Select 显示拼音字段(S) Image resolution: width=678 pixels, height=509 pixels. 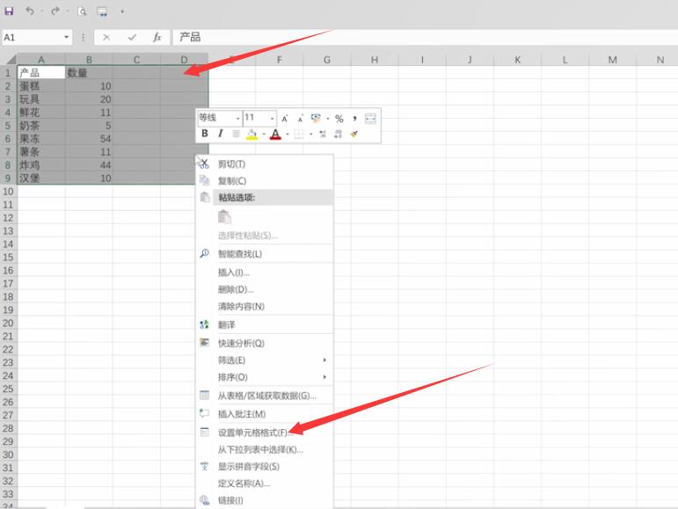point(265,467)
